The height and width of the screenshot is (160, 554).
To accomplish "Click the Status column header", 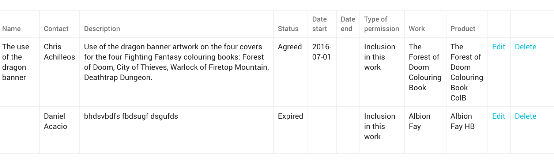I will (288, 28).
